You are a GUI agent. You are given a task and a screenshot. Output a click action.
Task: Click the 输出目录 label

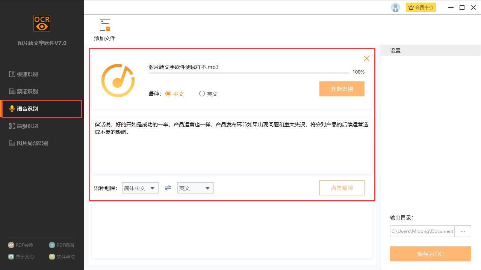pos(402,217)
